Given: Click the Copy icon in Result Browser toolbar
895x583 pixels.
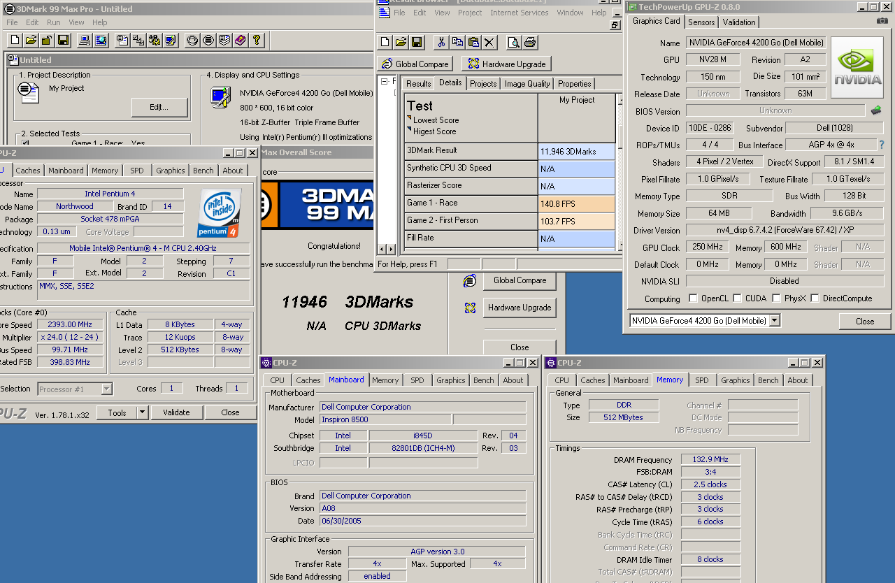Looking at the screenshot, I should (x=457, y=43).
